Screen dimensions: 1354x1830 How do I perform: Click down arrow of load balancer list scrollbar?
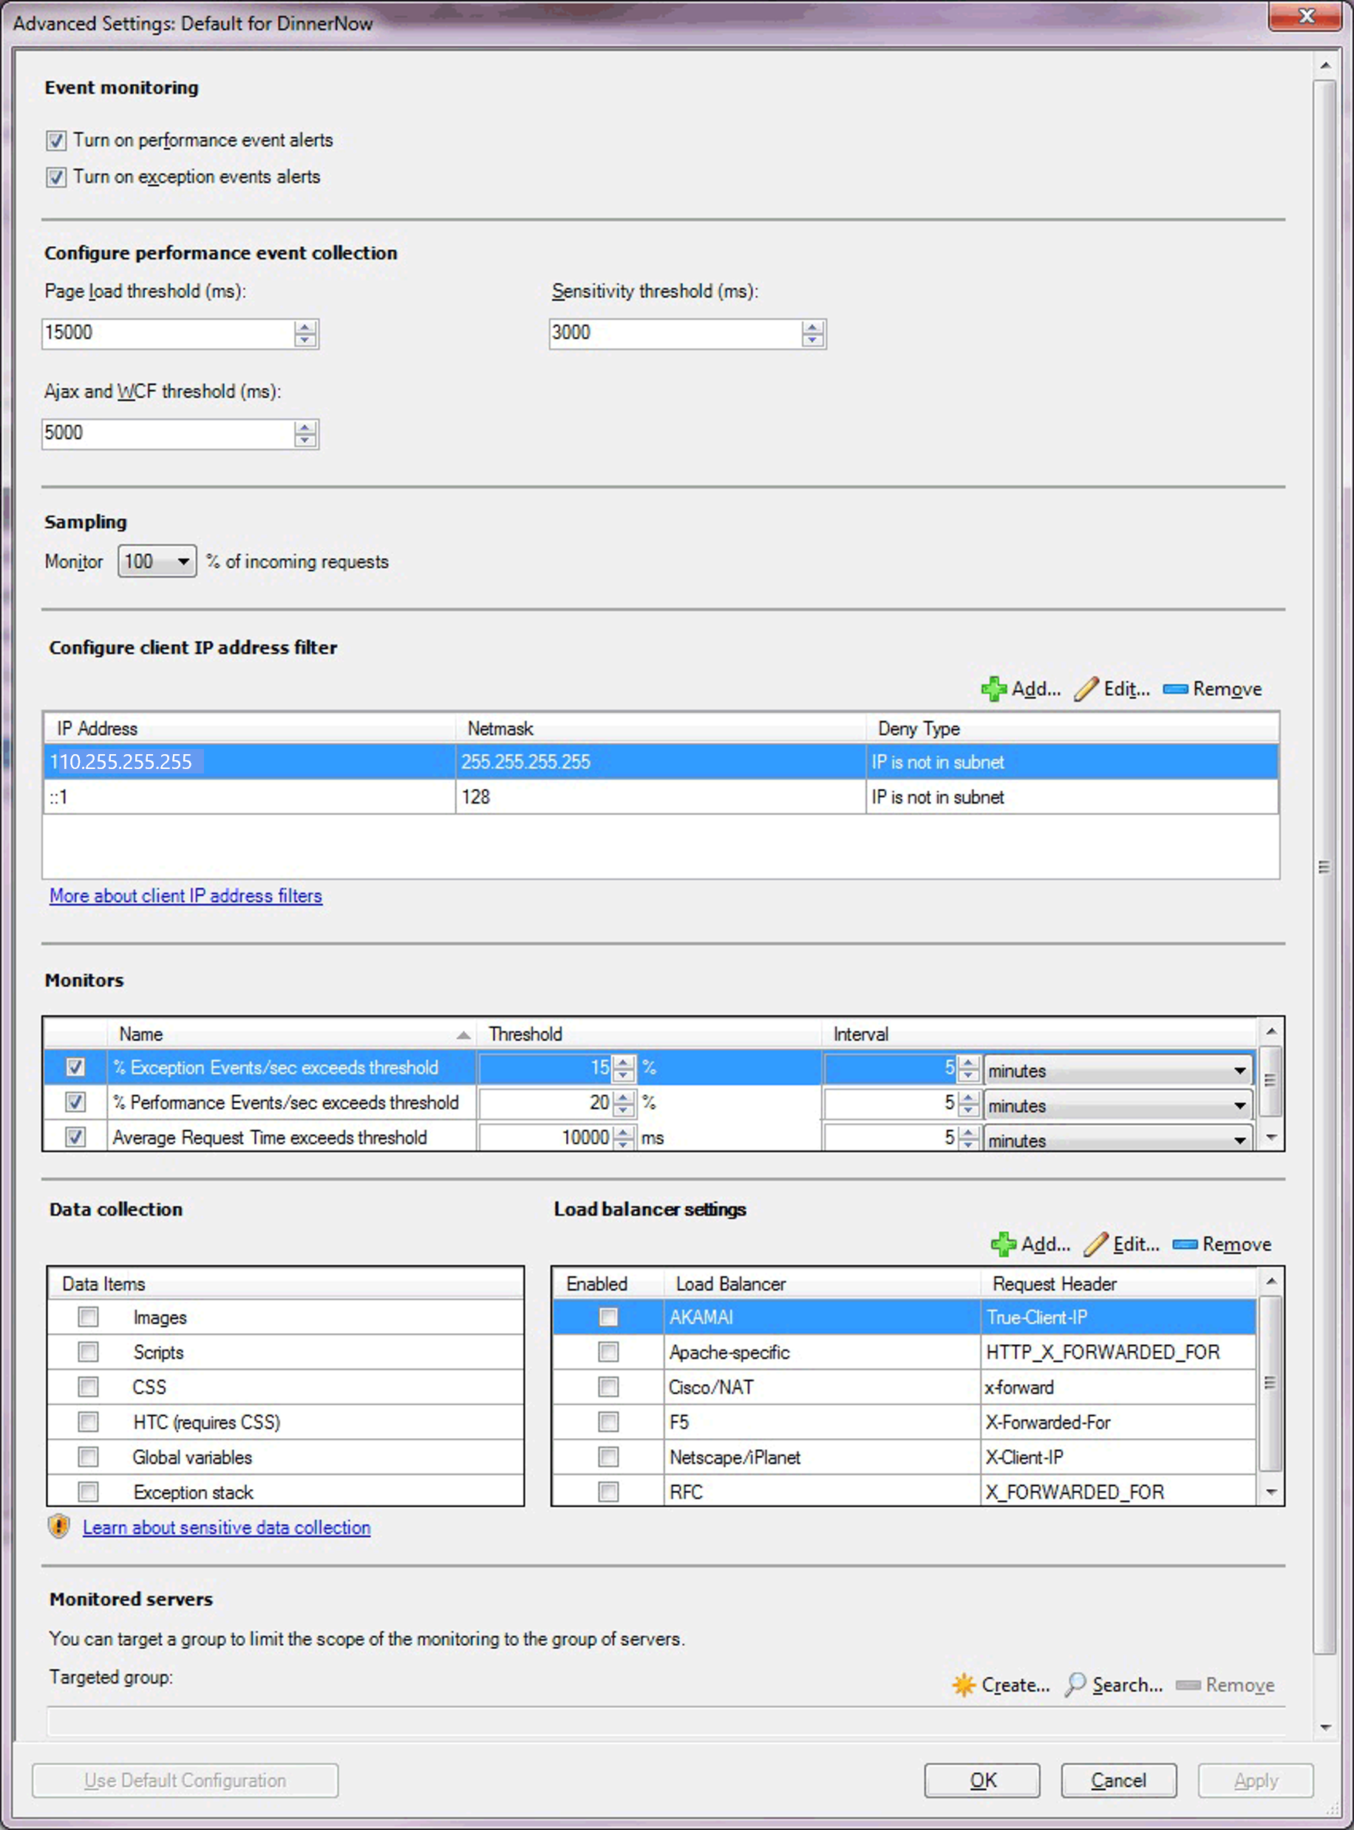[x=1271, y=1492]
